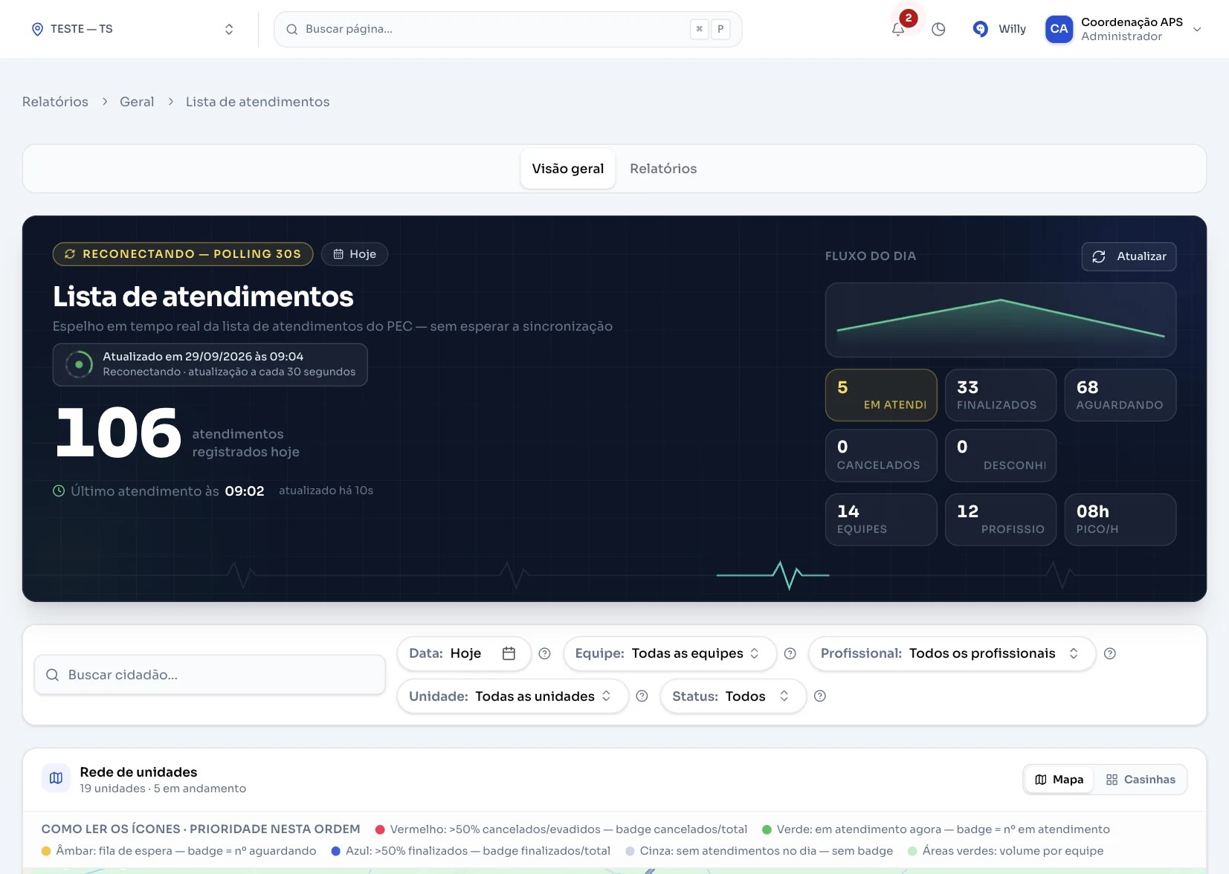Open the clock history icon
Viewport: 1229px width, 874px height.
(x=938, y=29)
